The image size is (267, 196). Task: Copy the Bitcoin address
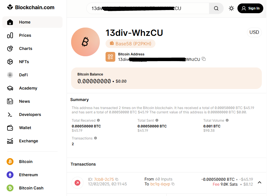(204, 59)
